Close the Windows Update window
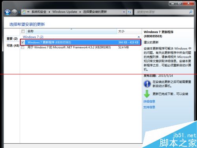Screen dimensions: 197x148 pyautogui.click(x=188, y=4)
